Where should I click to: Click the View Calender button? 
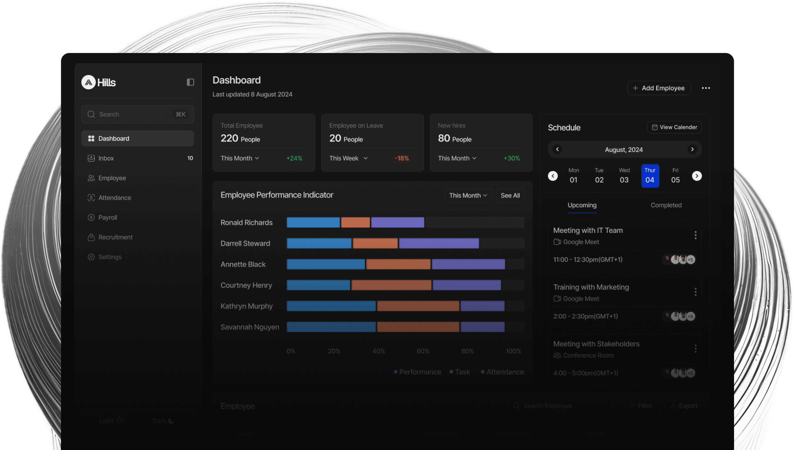pyautogui.click(x=674, y=127)
